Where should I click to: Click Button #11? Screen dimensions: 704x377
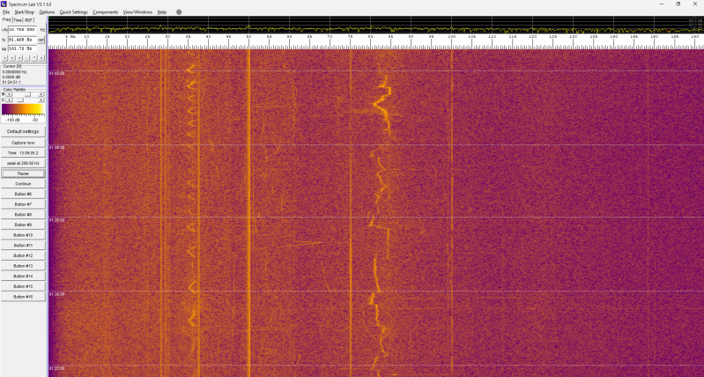click(23, 246)
